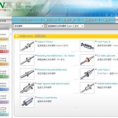Click the arrow icon beside HIWIN Rolled Ballscrews

pyautogui.click(x=96, y=83)
